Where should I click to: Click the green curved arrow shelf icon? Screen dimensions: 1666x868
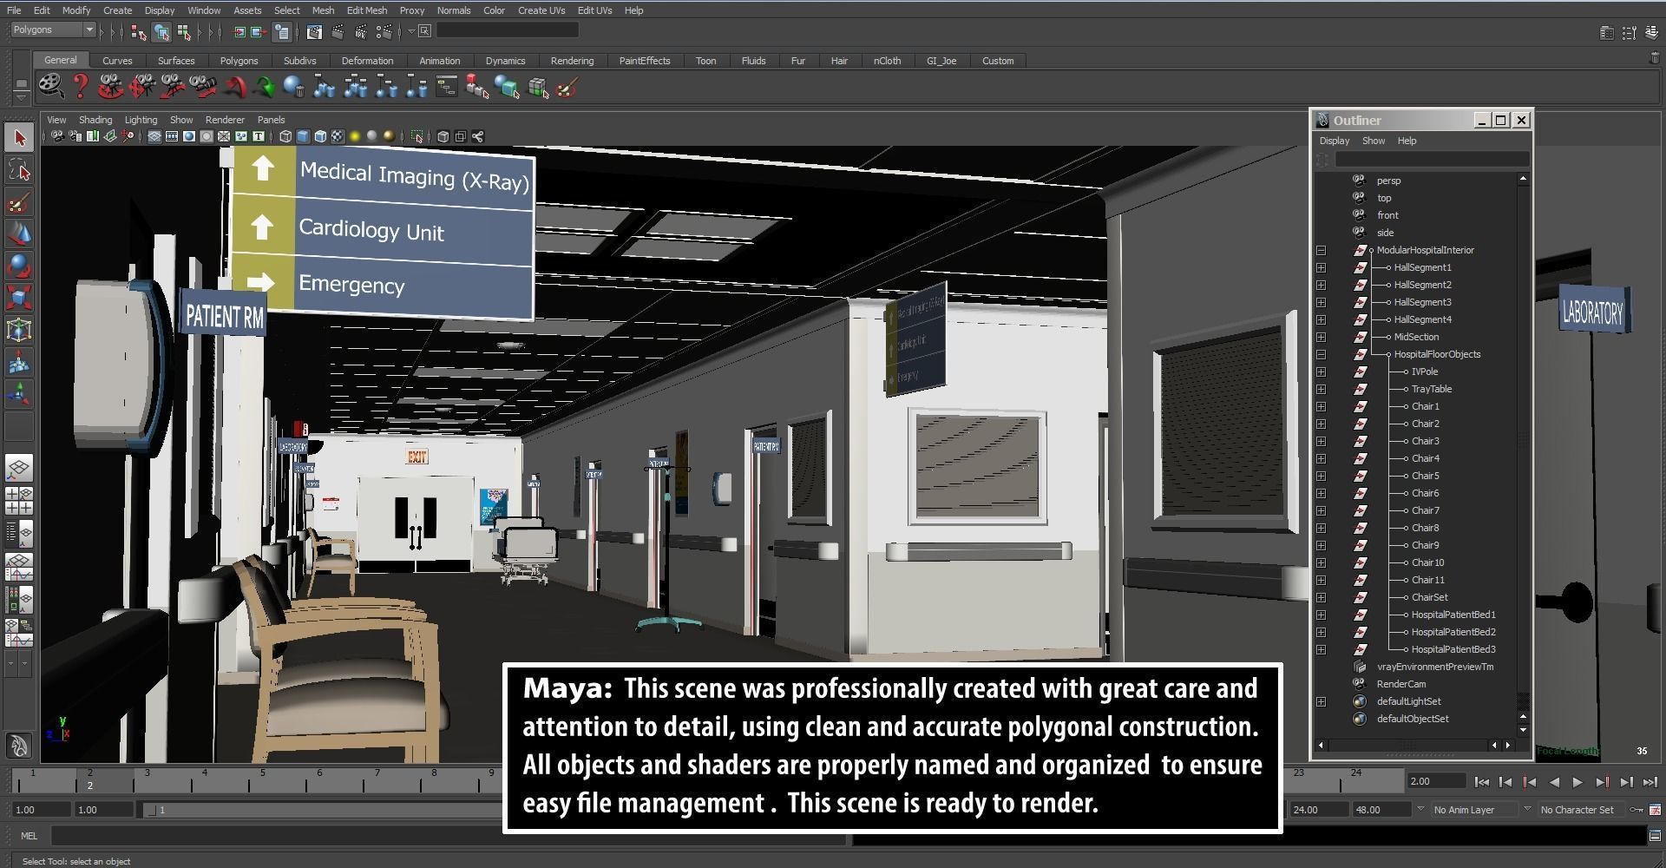(x=265, y=87)
